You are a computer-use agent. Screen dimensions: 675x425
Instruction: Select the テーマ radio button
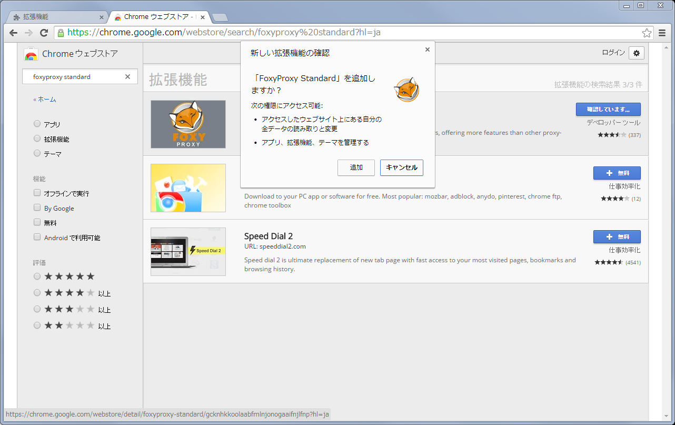point(37,153)
